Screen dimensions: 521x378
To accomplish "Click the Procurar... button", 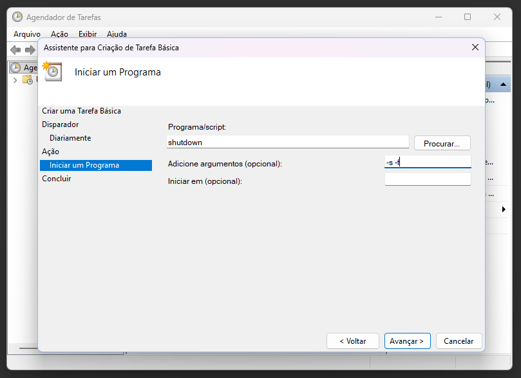I will [442, 143].
